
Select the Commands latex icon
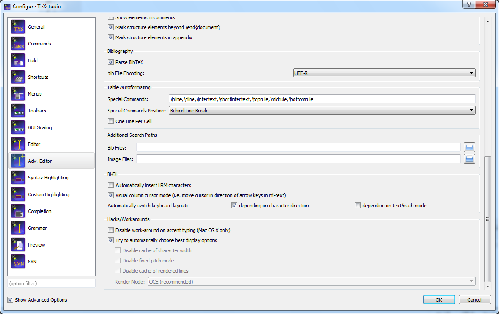click(18, 44)
